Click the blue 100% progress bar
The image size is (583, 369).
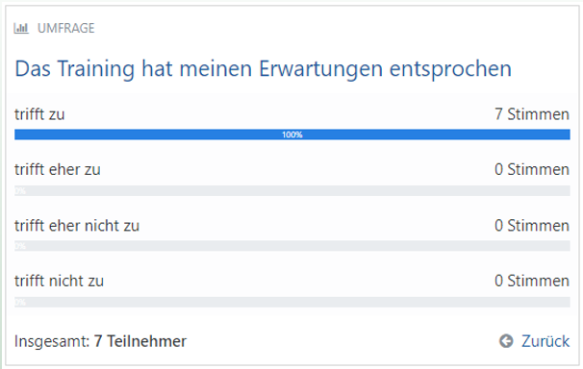[292, 135]
